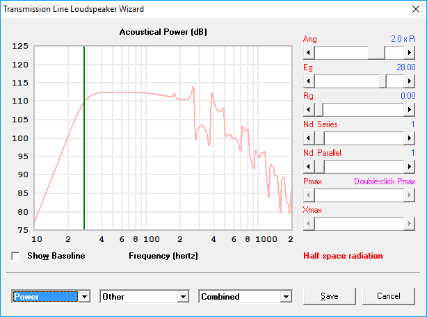Click the 2.0 x Pi value
The height and width of the screenshot is (317, 427).
(403, 39)
